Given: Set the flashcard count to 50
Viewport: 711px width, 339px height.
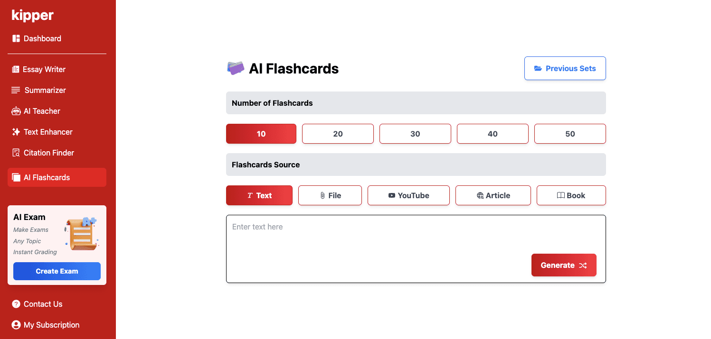Looking at the screenshot, I should pos(570,134).
